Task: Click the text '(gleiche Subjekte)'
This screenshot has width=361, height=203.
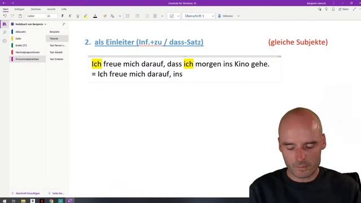Action: coord(298,42)
